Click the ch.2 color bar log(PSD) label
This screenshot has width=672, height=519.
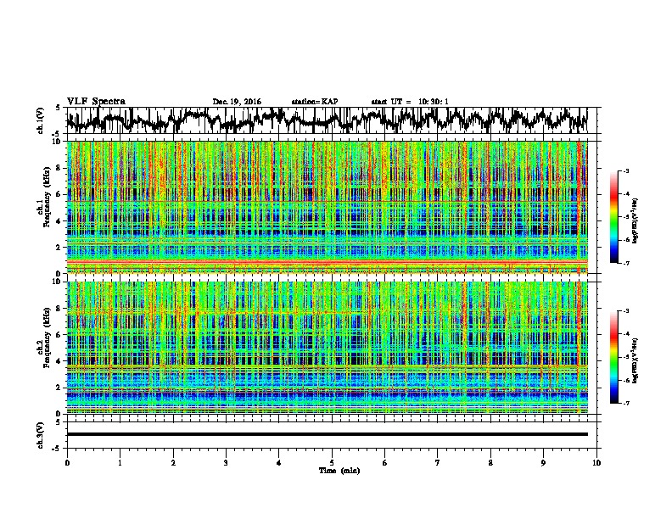pos(635,360)
